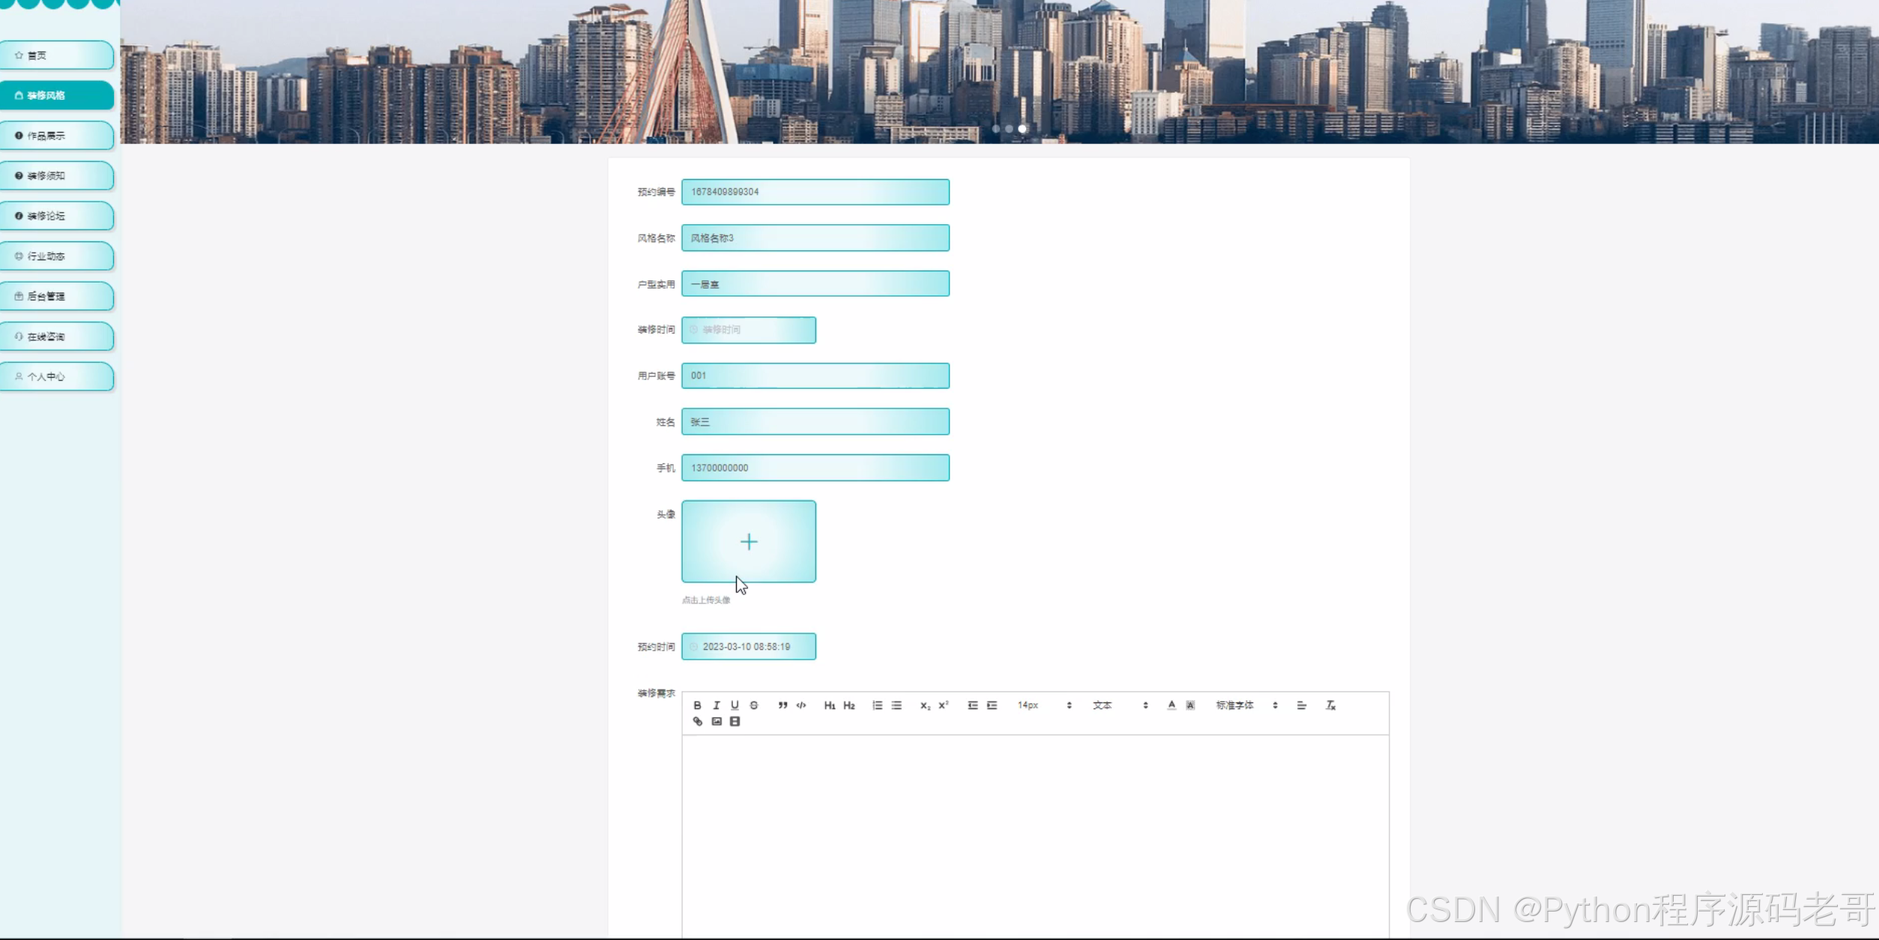The height and width of the screenshot is (940, 1879).
Task: Toggle strikethrough text formatting
Action: (x=754, y=705)
